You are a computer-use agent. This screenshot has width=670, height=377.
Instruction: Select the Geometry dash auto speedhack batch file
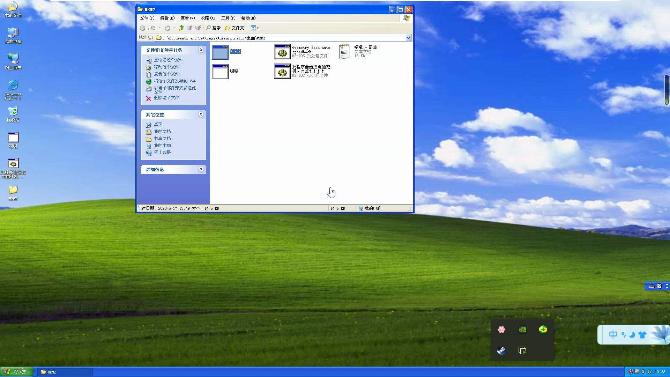[x=282, y=52]
